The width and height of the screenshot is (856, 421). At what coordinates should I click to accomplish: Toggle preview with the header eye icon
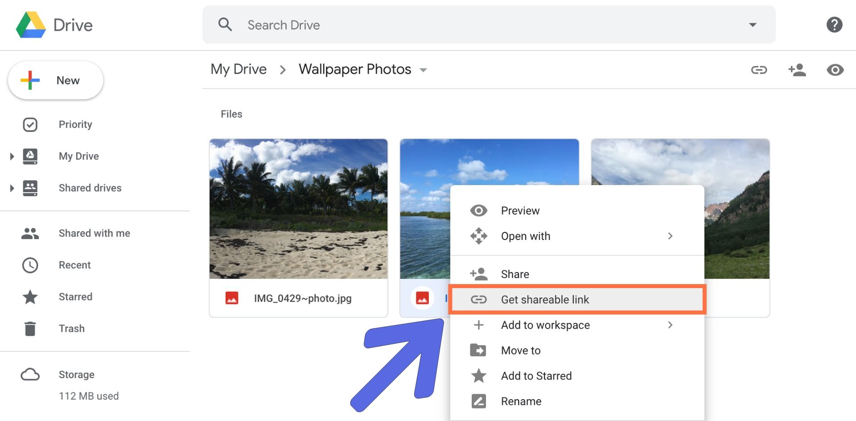coord(835,70)
